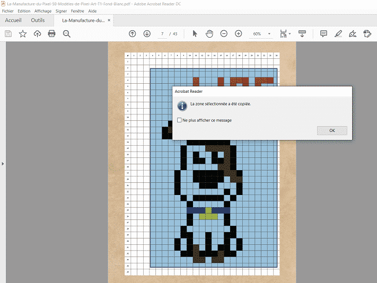377x283 pixels.
Task: Go to the previous page arrow
Action: (132, 33)
